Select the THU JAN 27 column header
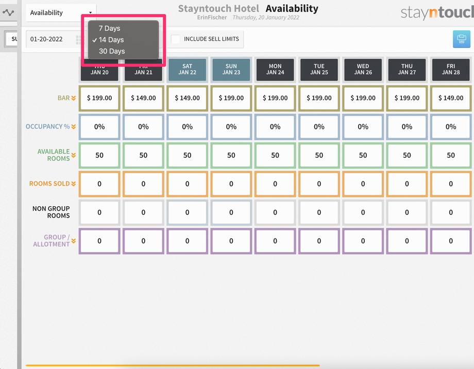 click(x=407, y=70)
